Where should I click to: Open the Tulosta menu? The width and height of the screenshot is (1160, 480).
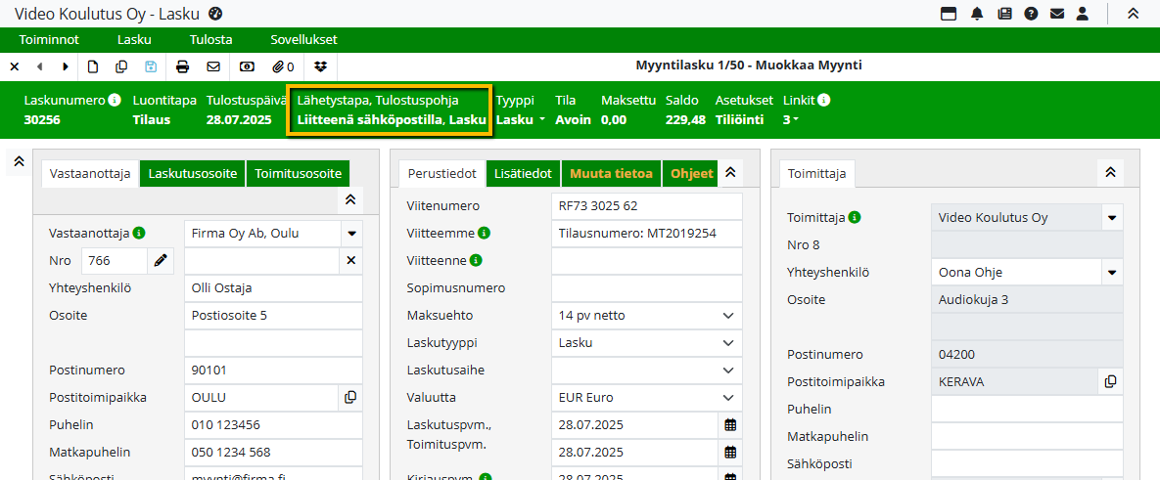tap(210, 40)
